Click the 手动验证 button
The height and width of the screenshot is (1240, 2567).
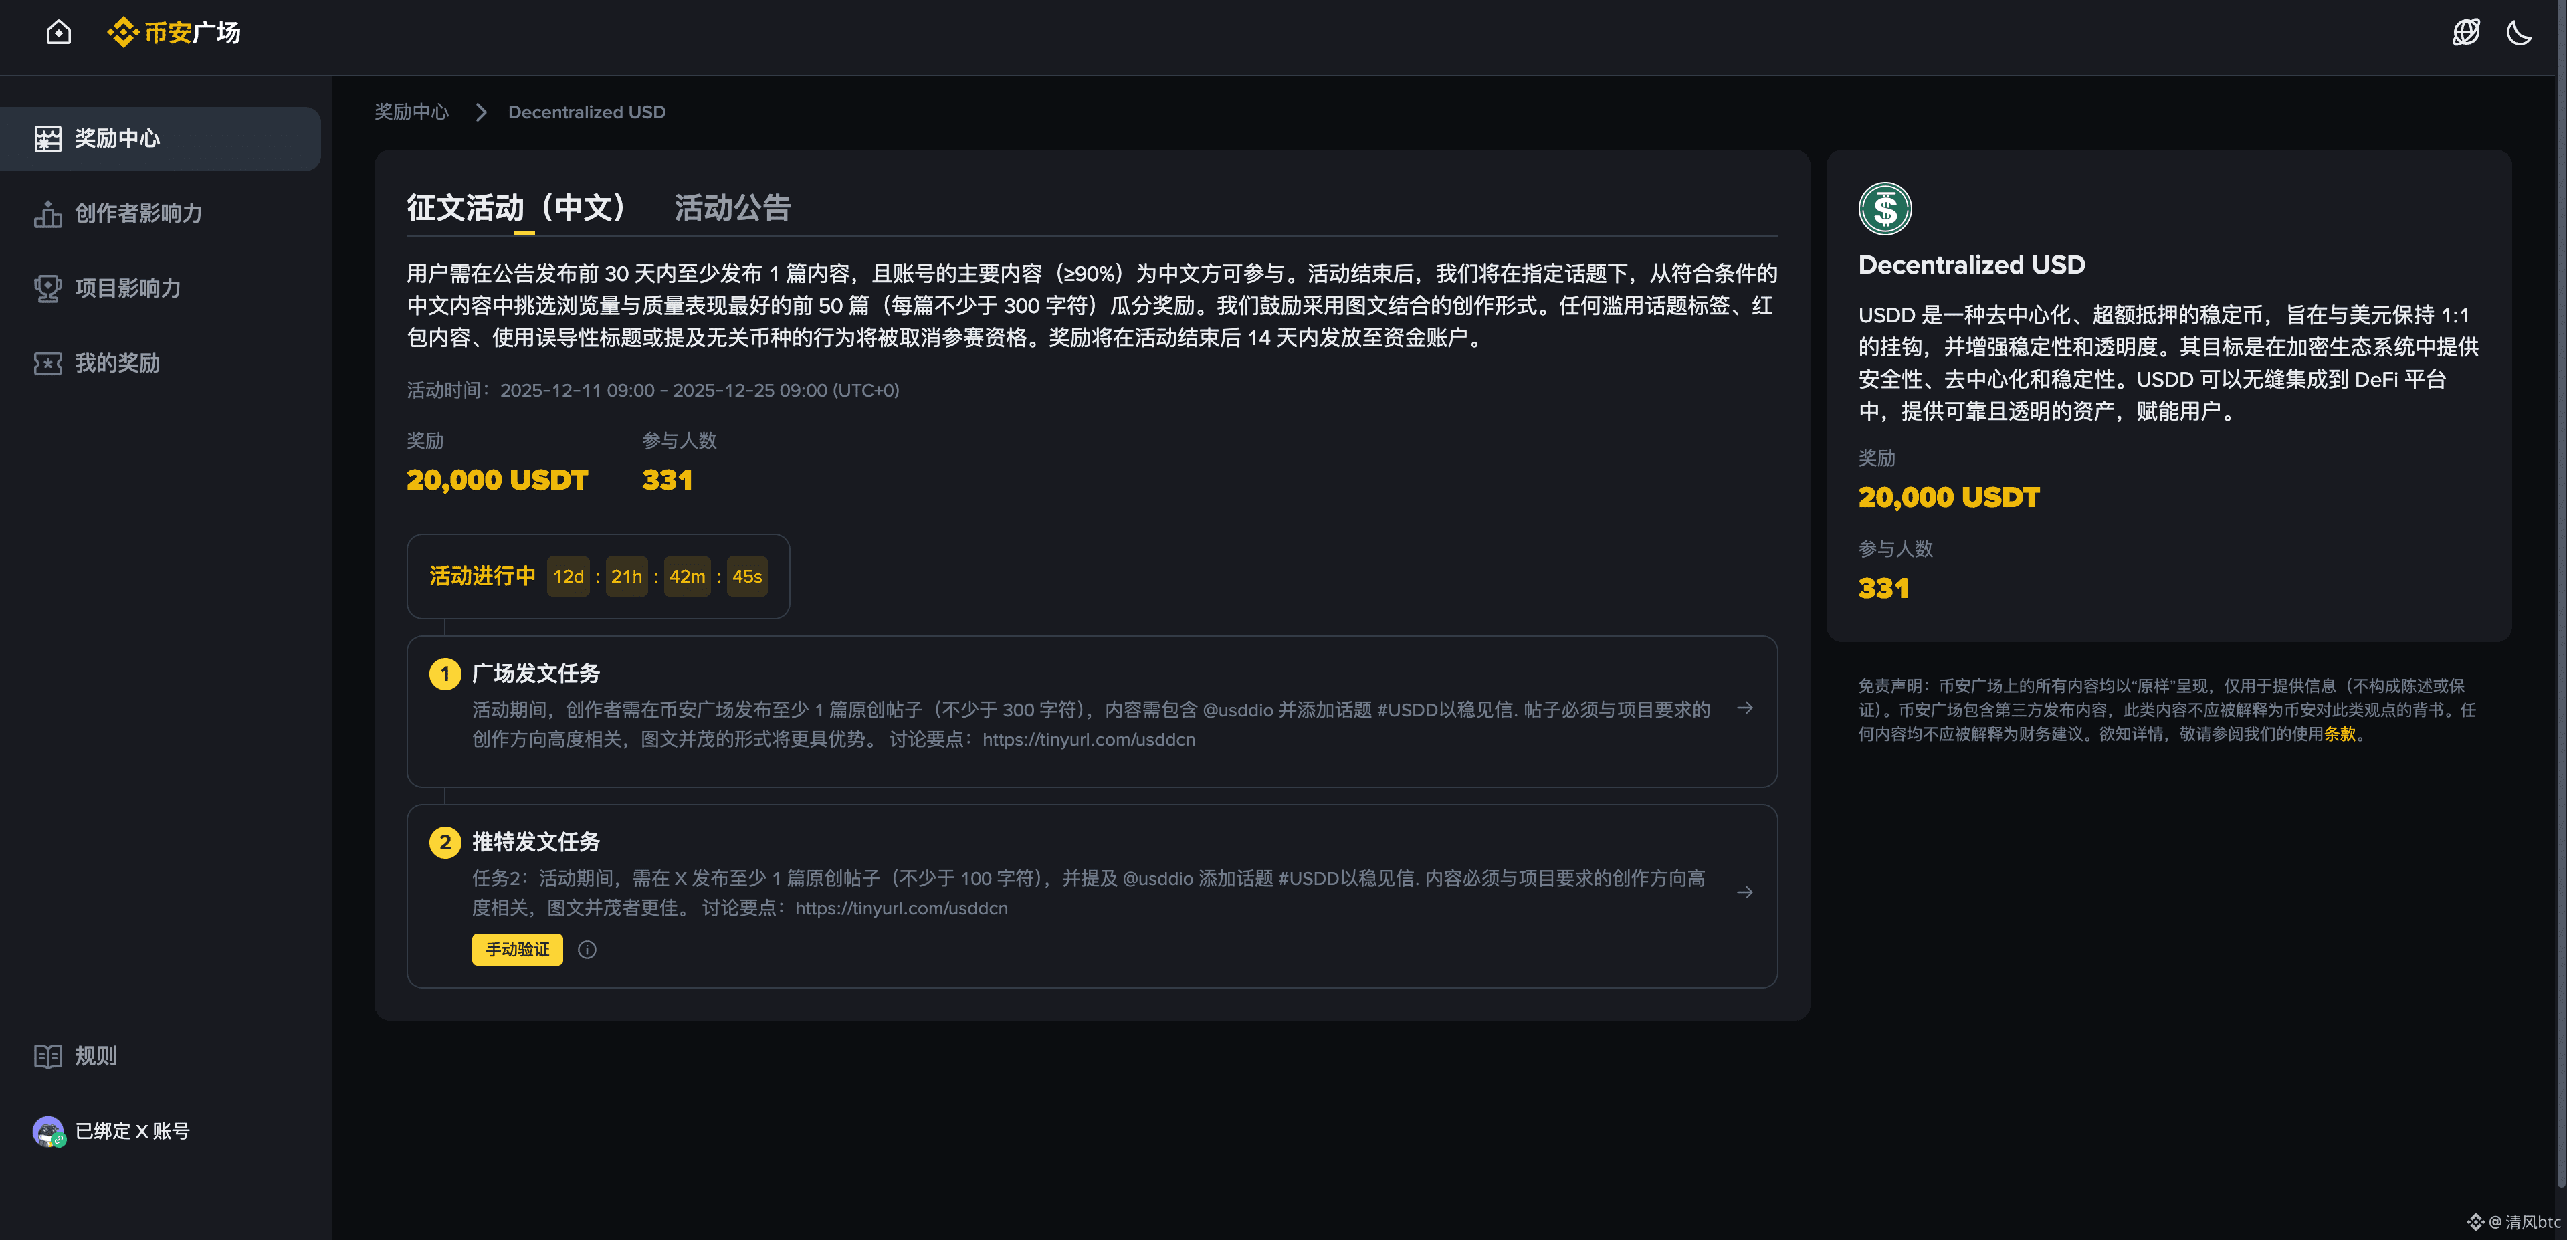[517, 949]
